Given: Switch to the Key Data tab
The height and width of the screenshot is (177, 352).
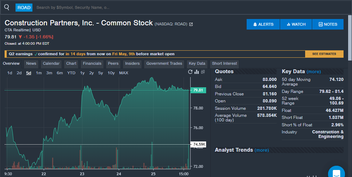Looking at the screenshot, I should pos(197,63).
